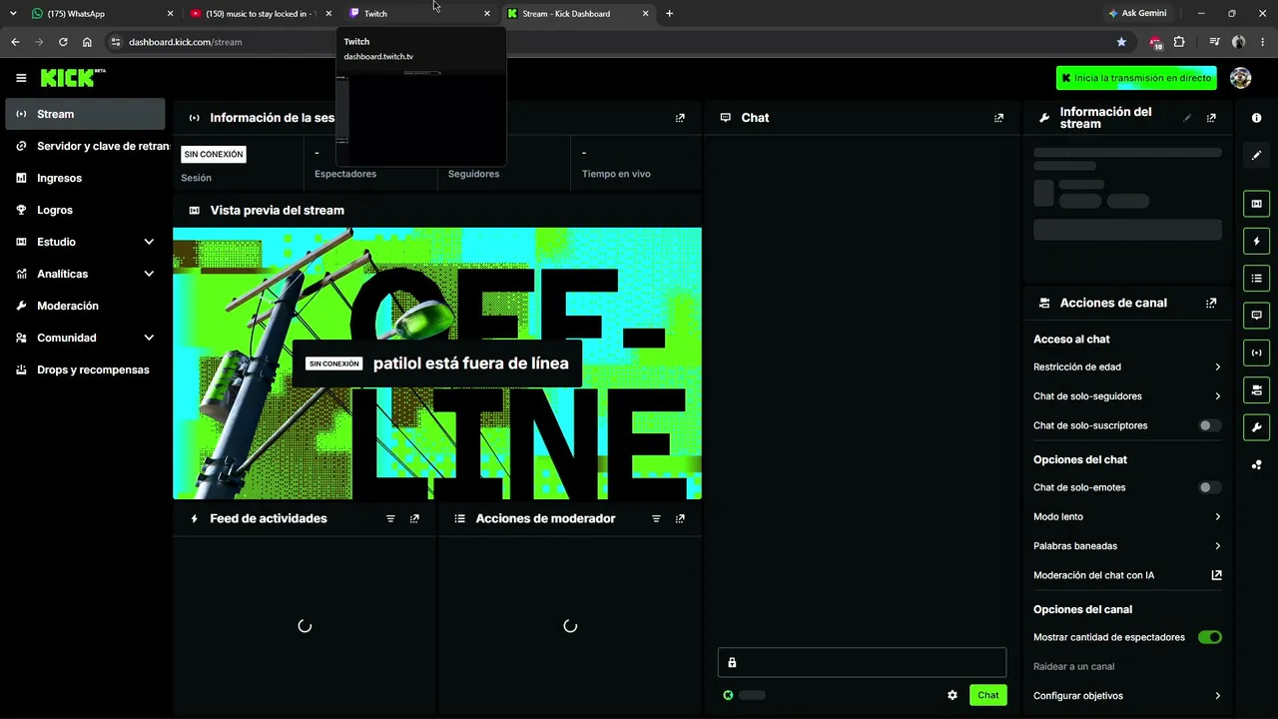The image size is (1278, 719).
Task: Switch to the Twitch browser tab
Action: click(417, 13)
